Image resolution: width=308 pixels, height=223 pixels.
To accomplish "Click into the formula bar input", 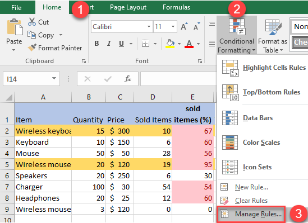I will pyautogui.click(x=179, y=79).
